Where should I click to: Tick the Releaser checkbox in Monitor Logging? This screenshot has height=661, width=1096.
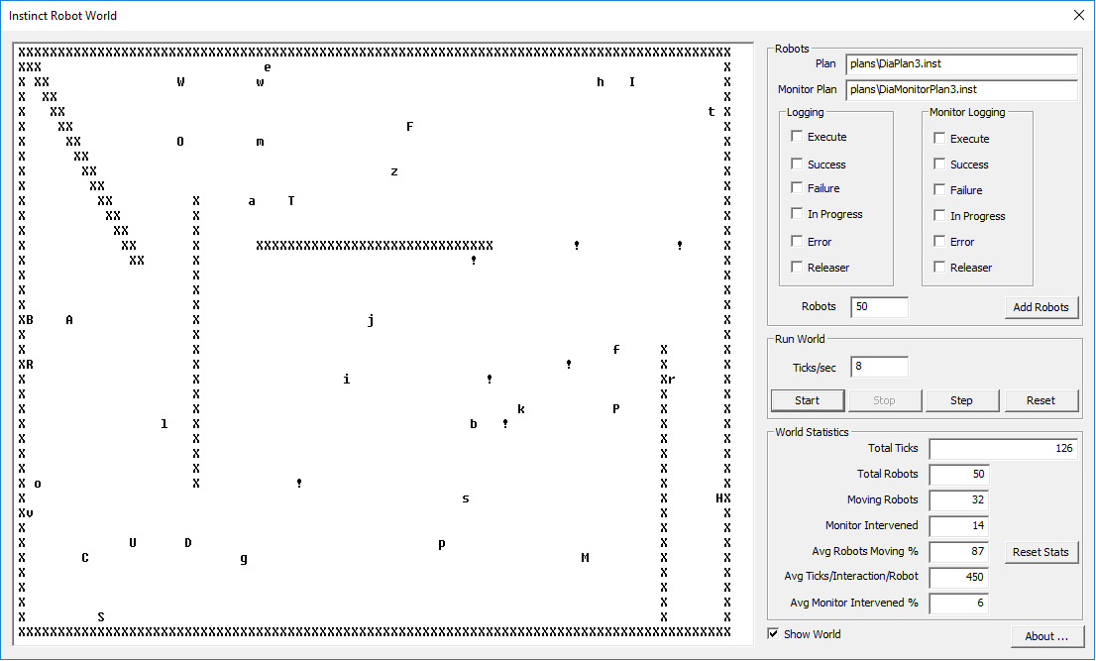[940, 268]
